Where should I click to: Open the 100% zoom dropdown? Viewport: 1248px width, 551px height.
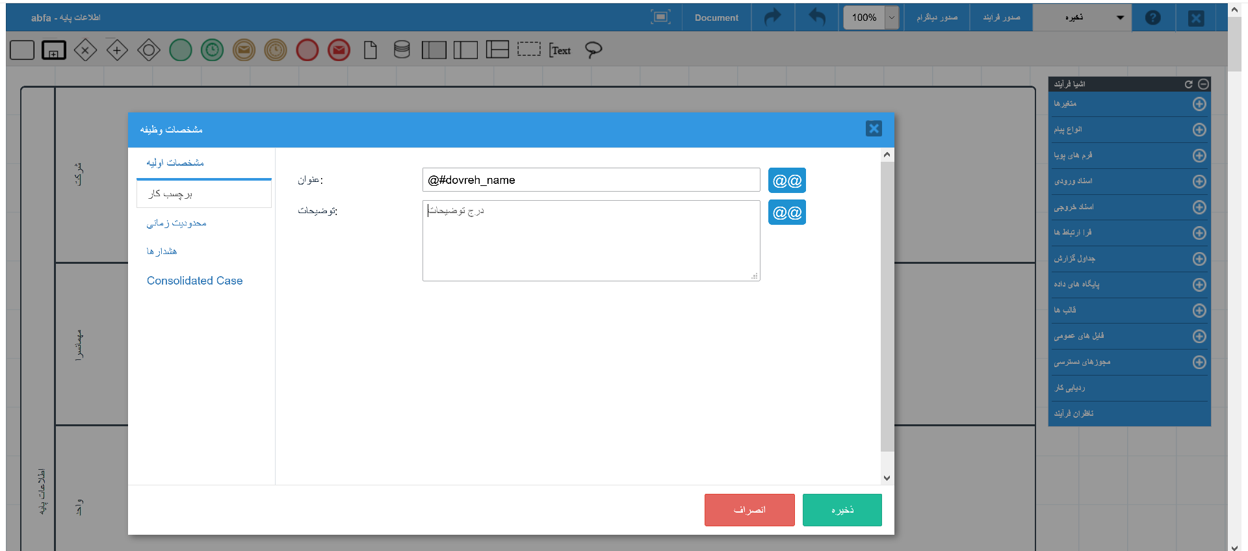point(892,18)
